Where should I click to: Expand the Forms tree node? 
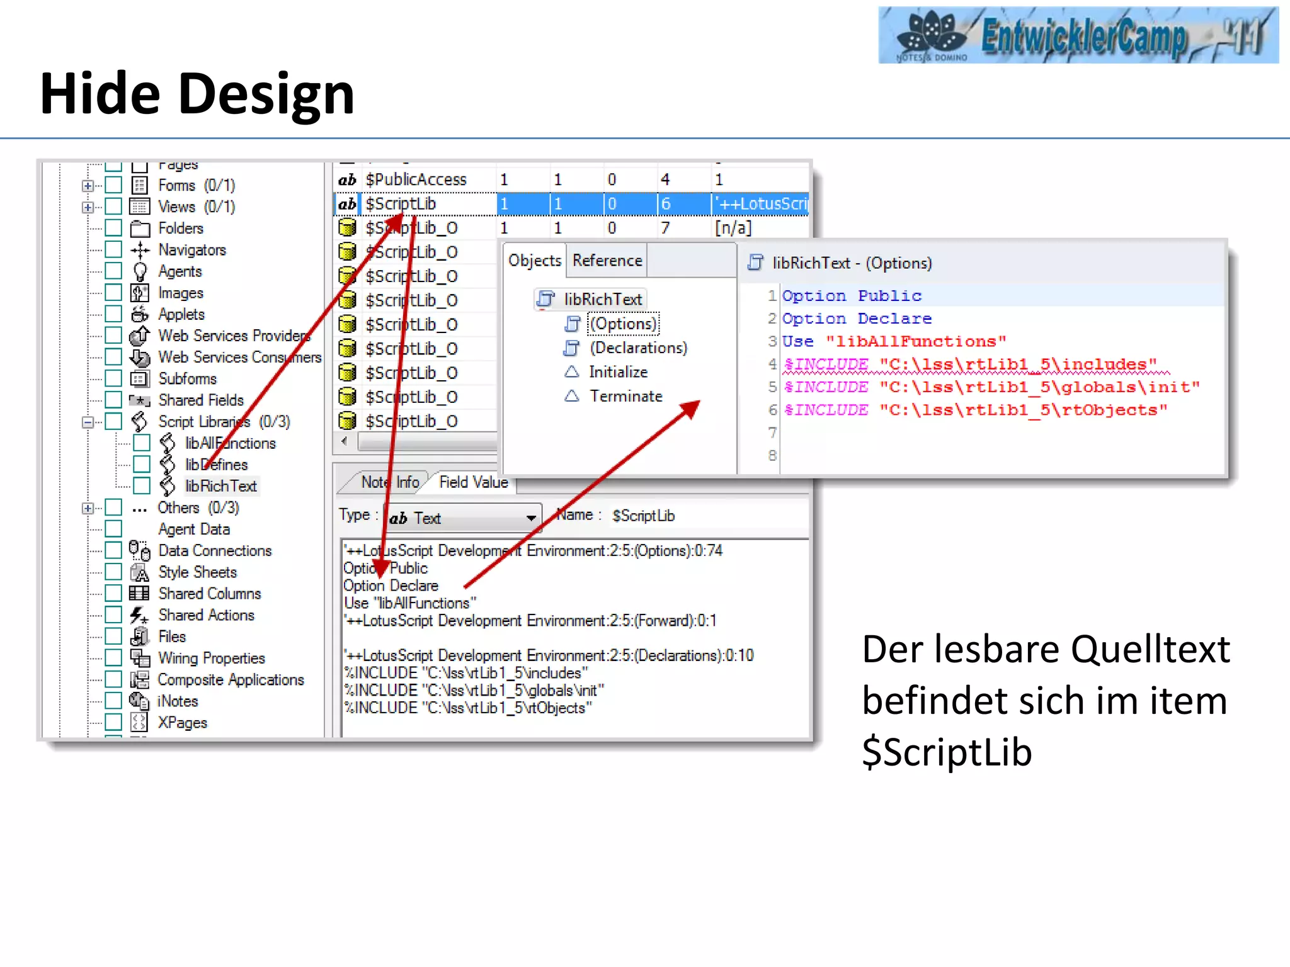[88, 186]
